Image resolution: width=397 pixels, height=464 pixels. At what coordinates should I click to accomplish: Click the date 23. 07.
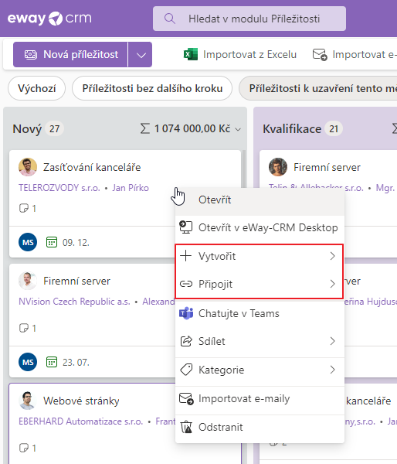(76, 363)
